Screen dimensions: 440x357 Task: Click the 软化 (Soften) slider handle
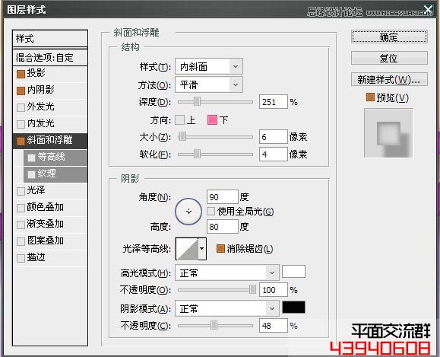198,154
